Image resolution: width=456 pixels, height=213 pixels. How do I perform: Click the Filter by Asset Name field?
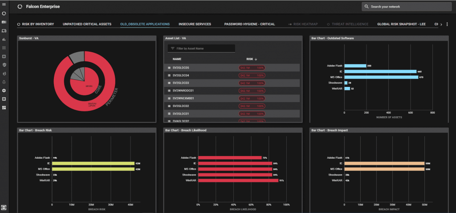[x=201, y=48]
